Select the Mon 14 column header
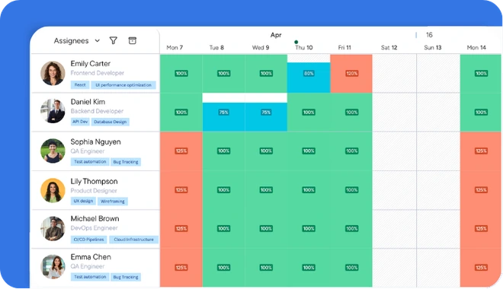The image size is (503, 289). click(x=476, y=47)
